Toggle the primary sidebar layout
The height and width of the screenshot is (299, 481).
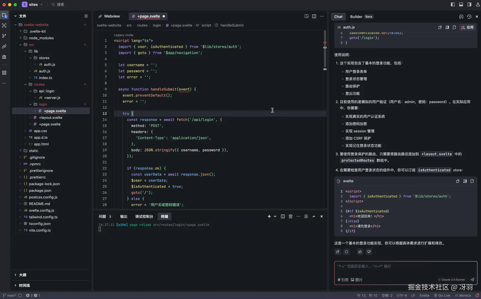(453, 4)
